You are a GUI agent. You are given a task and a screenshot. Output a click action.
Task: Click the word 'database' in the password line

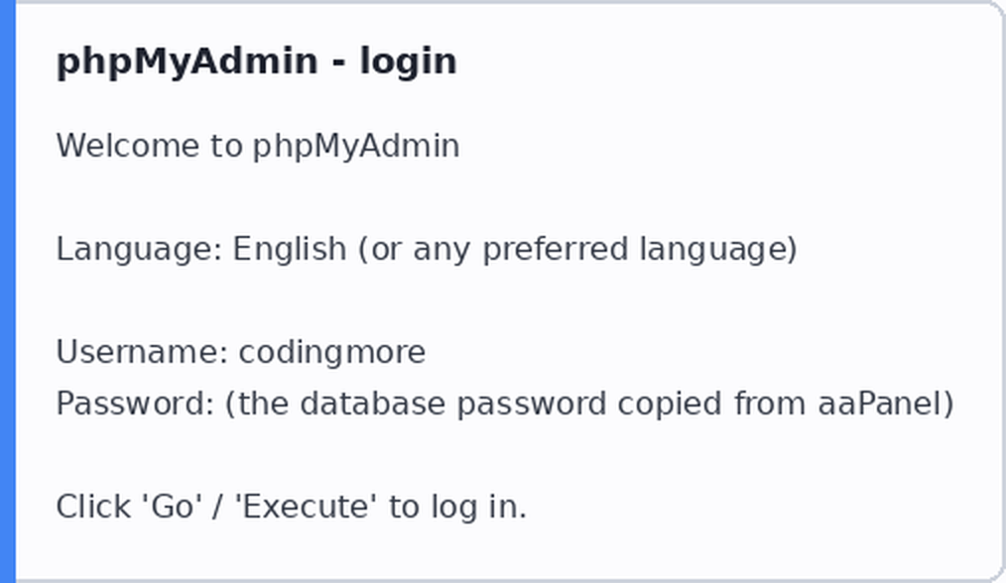click(373, 405)
